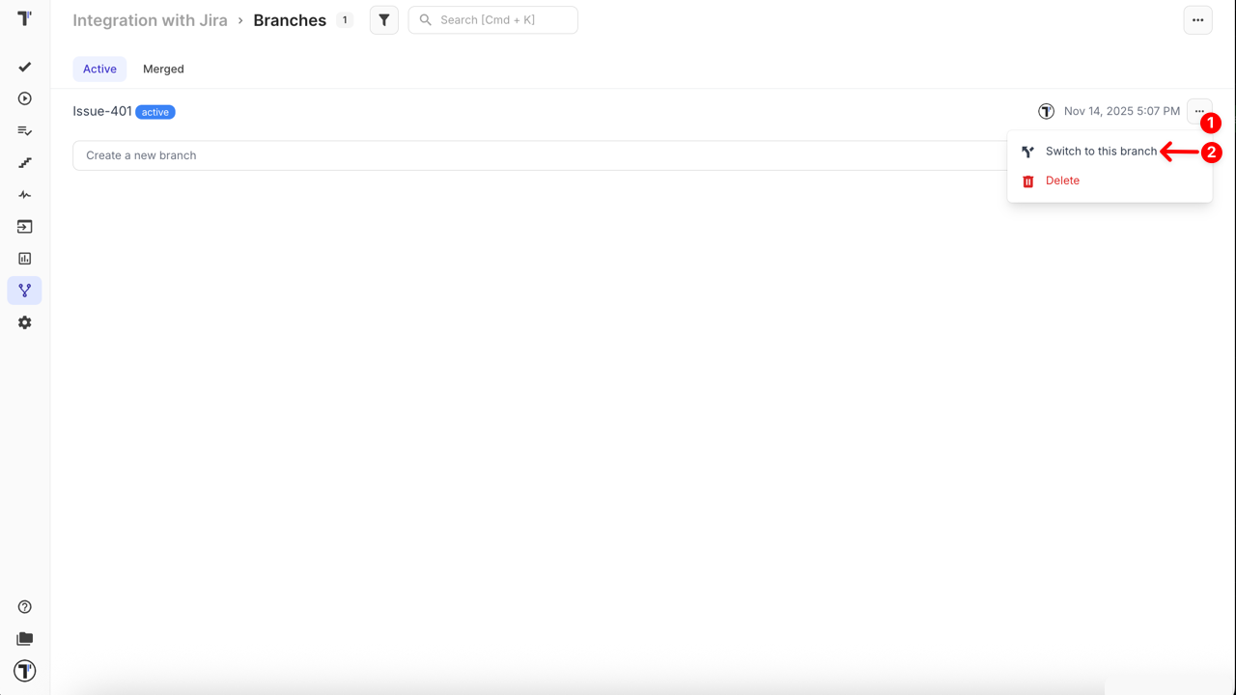Open the Analytics bar chart icon in sidebar

click(x=25, y=259)
